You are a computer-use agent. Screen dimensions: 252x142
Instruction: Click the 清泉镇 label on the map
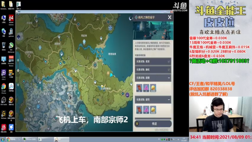(57, 44)
